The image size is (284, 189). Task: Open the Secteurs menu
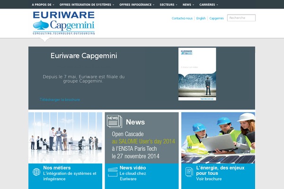pos(169,4)
